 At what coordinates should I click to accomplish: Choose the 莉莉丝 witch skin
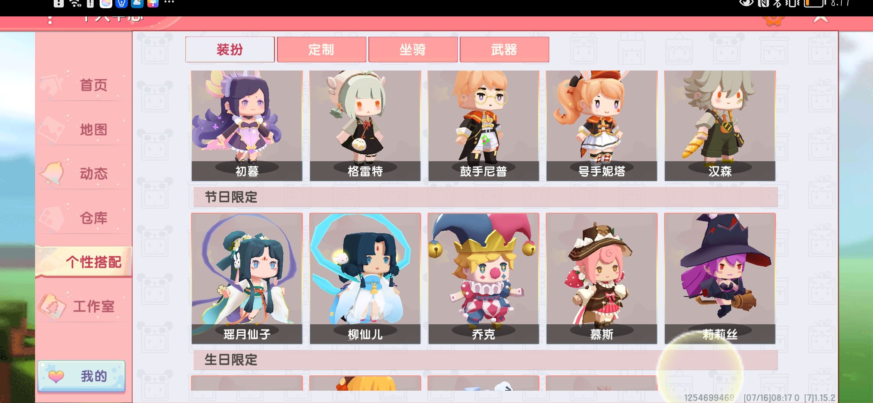tap(720, 278)
